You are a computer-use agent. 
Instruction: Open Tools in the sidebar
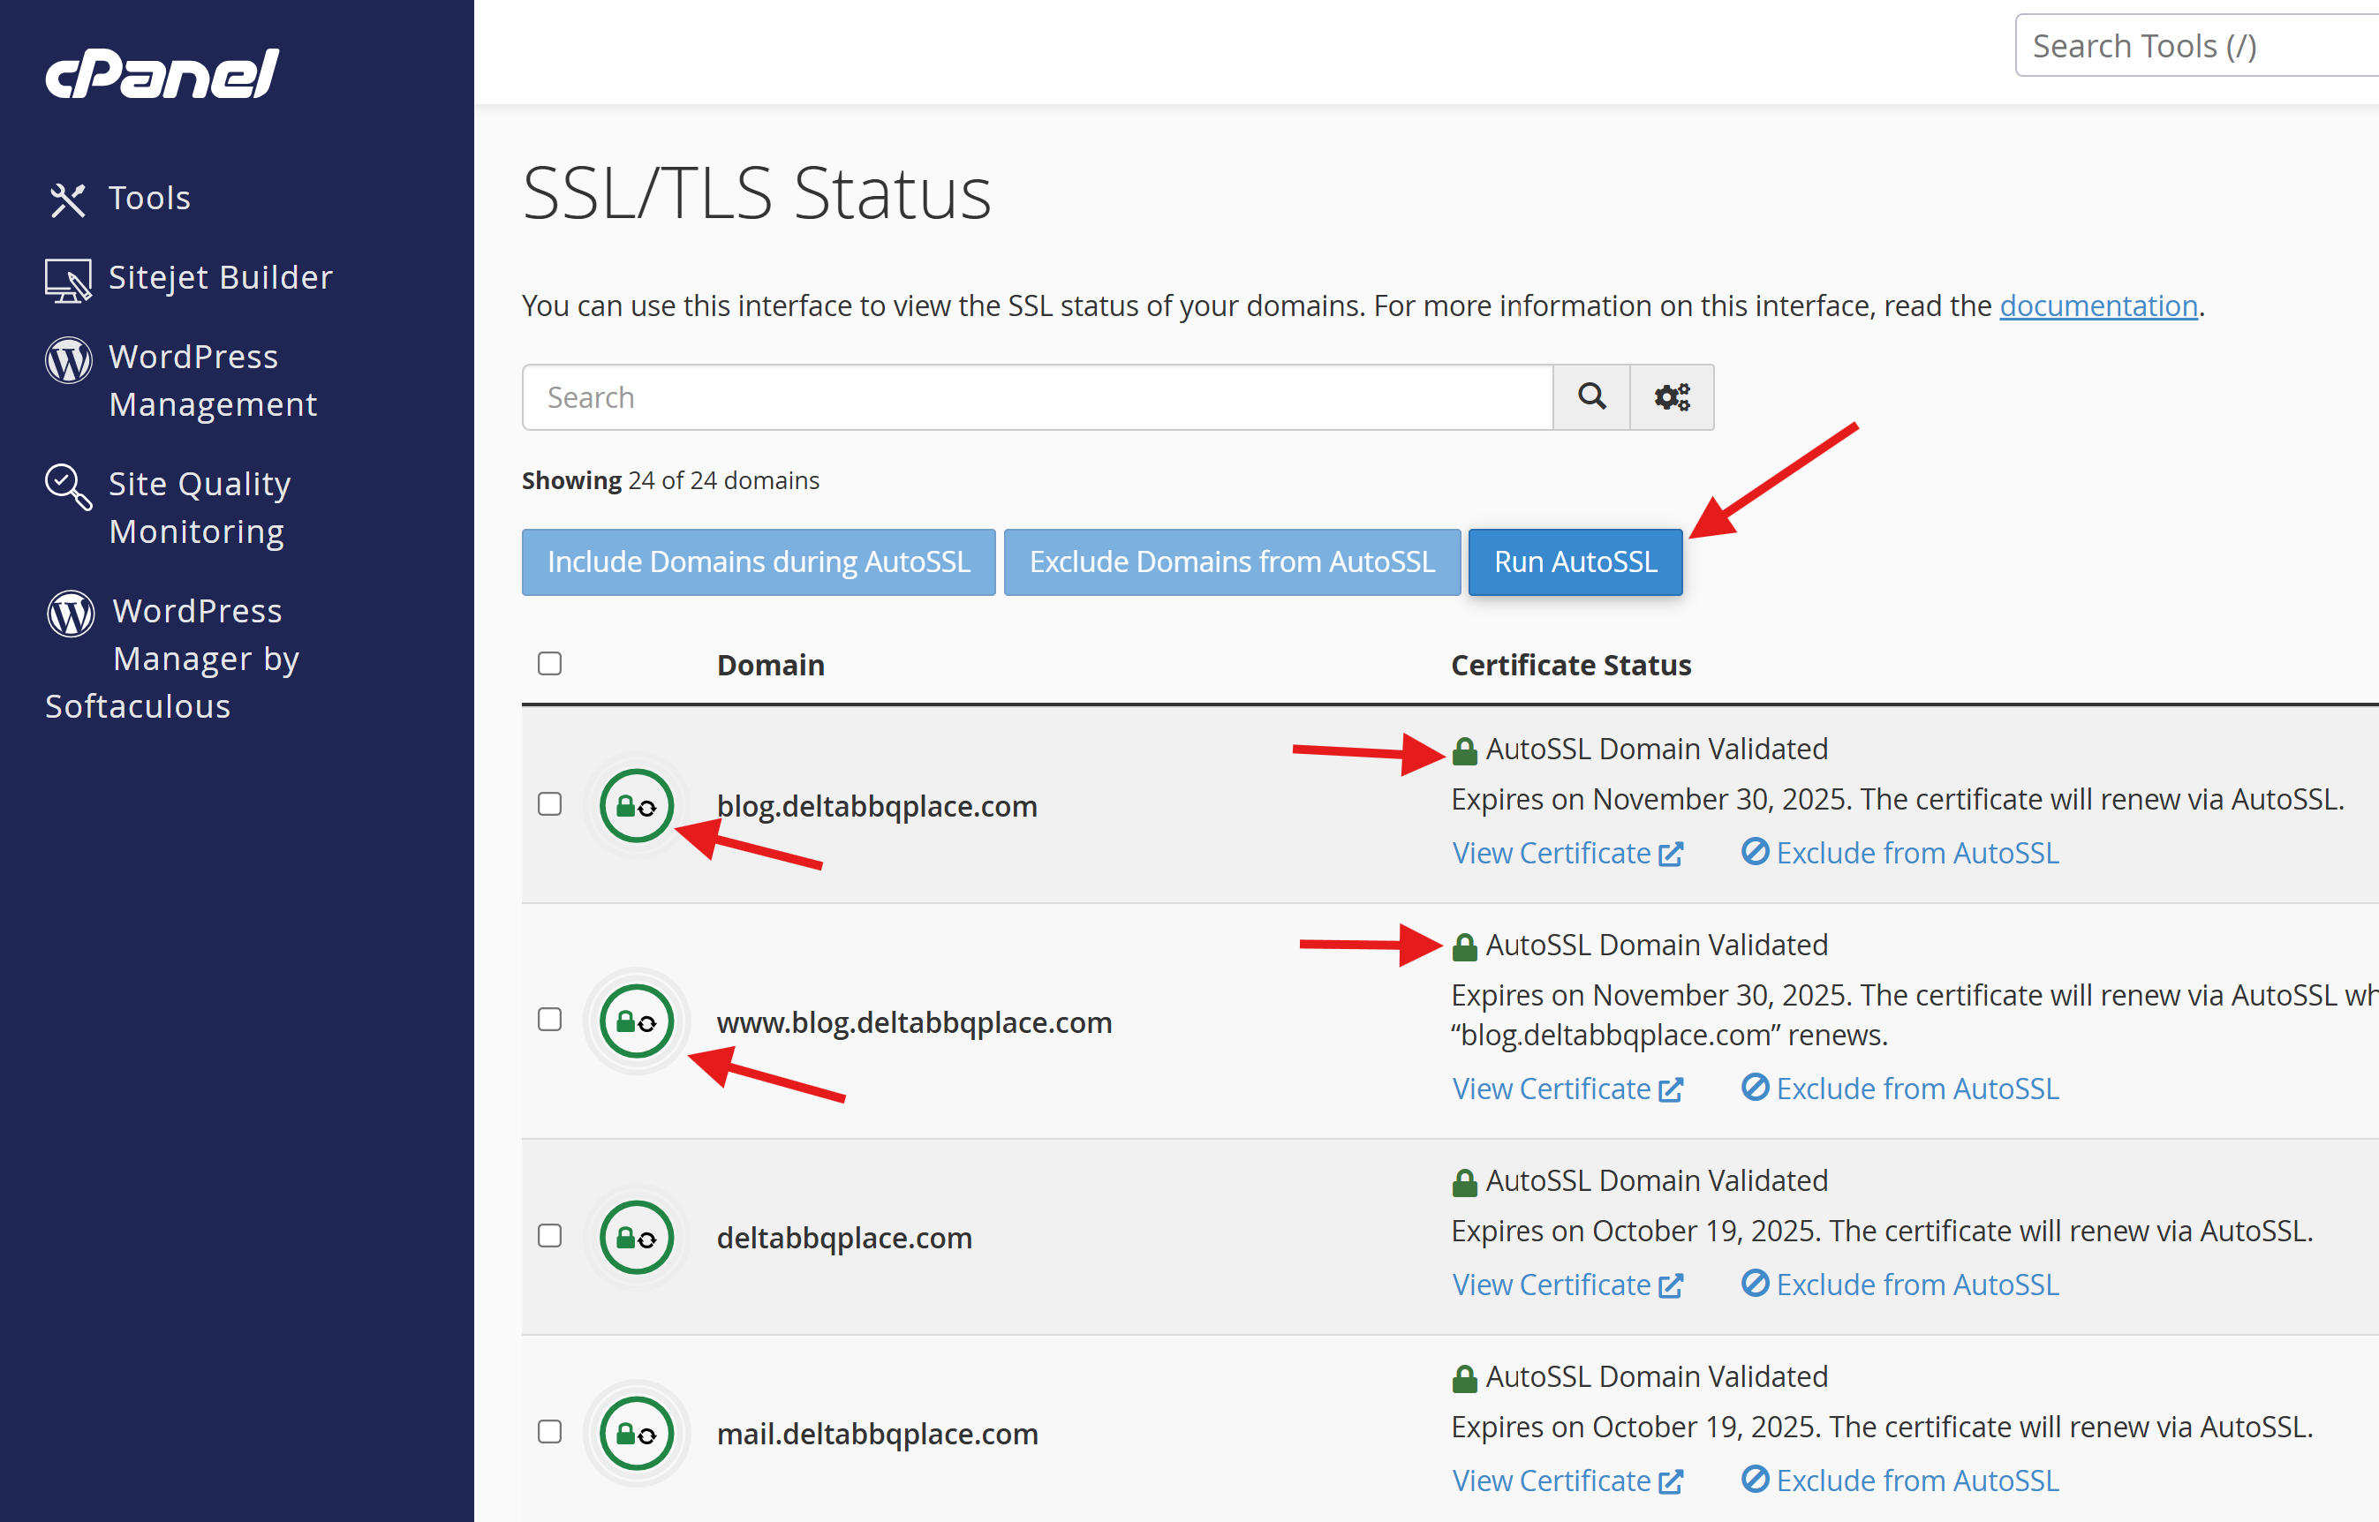pos(148,198)
